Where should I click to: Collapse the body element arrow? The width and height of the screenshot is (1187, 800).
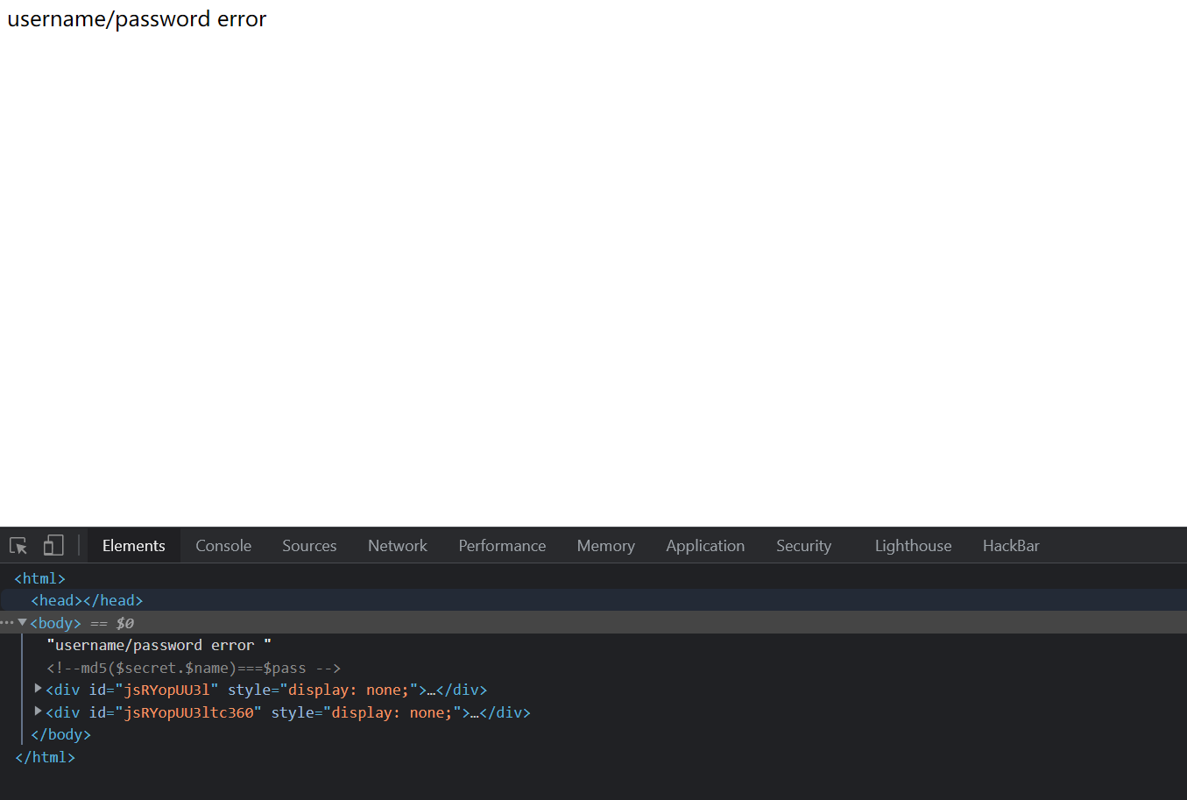click(22, 622)
